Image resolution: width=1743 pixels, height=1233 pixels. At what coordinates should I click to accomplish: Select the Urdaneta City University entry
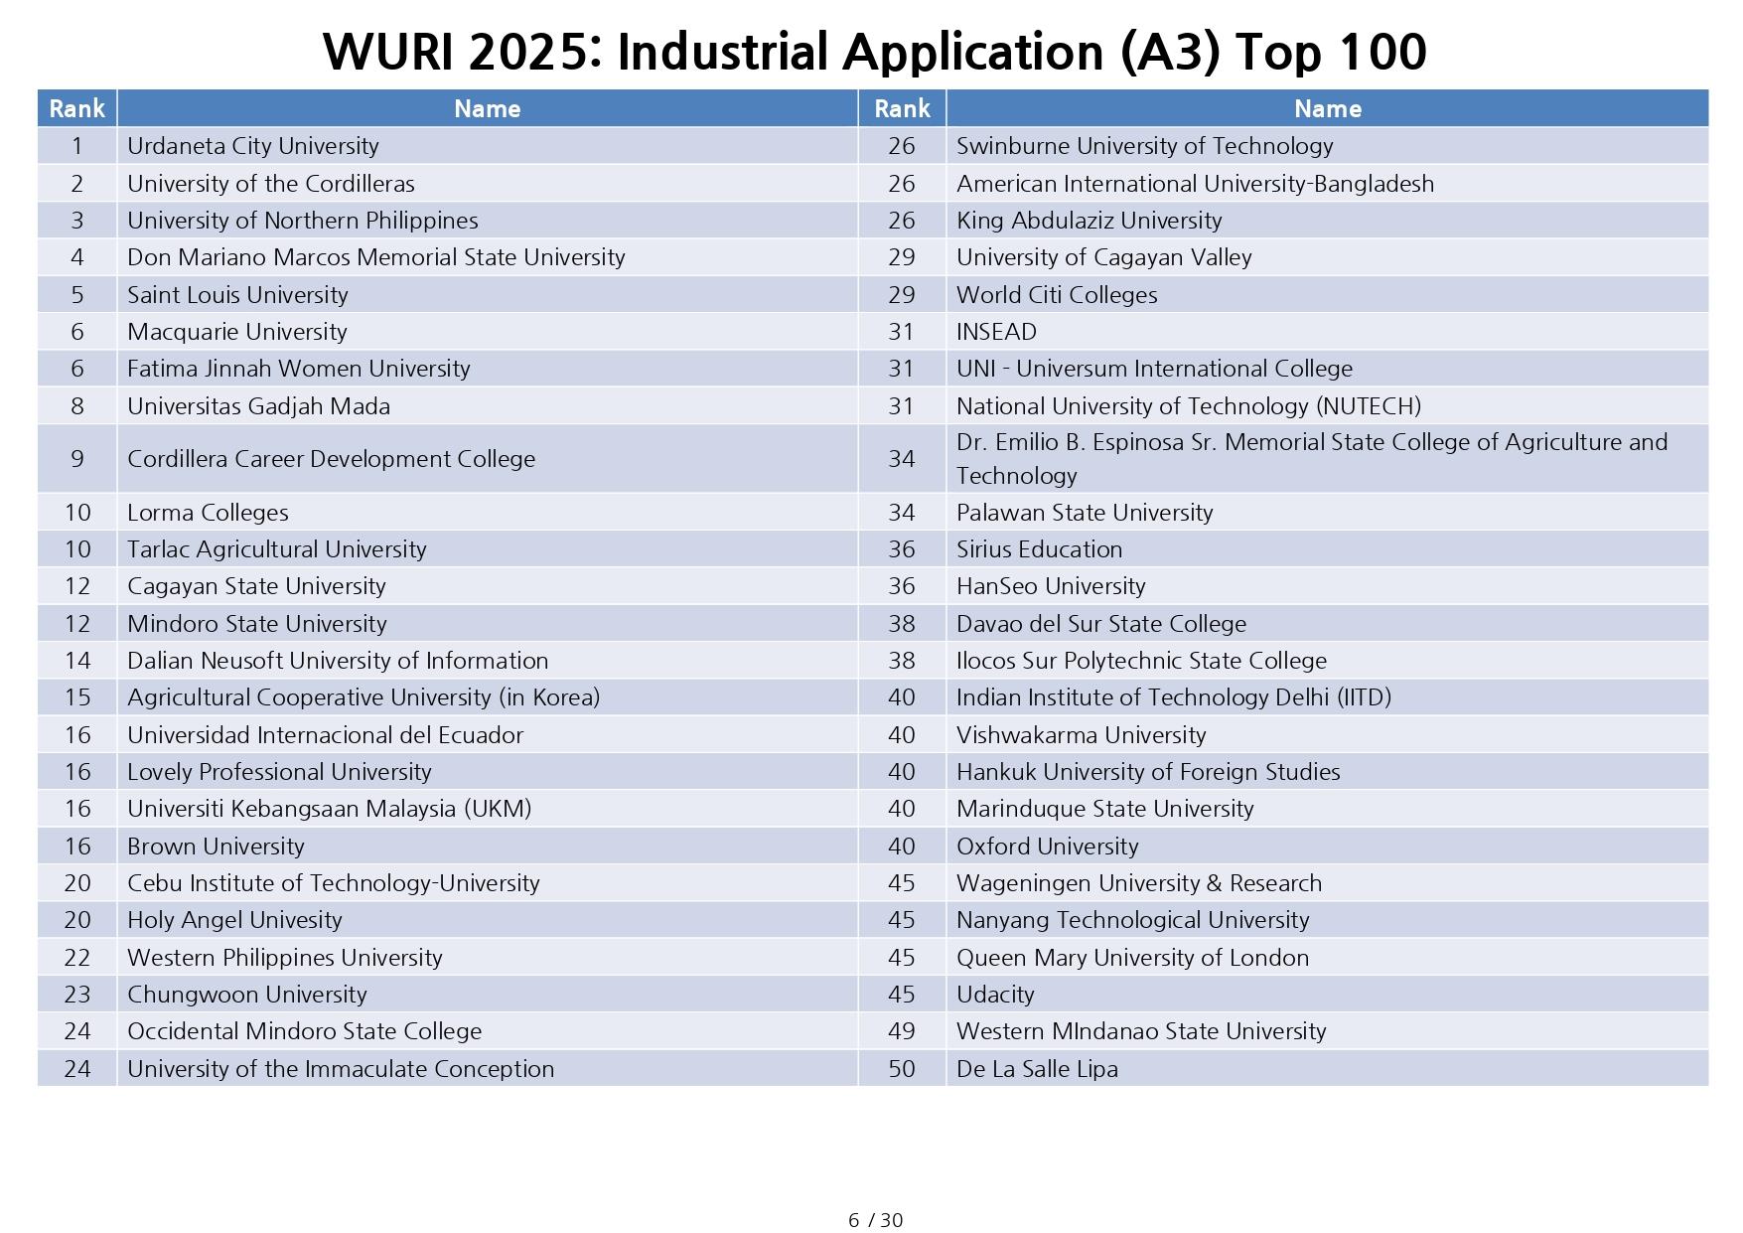click(253, 146)
